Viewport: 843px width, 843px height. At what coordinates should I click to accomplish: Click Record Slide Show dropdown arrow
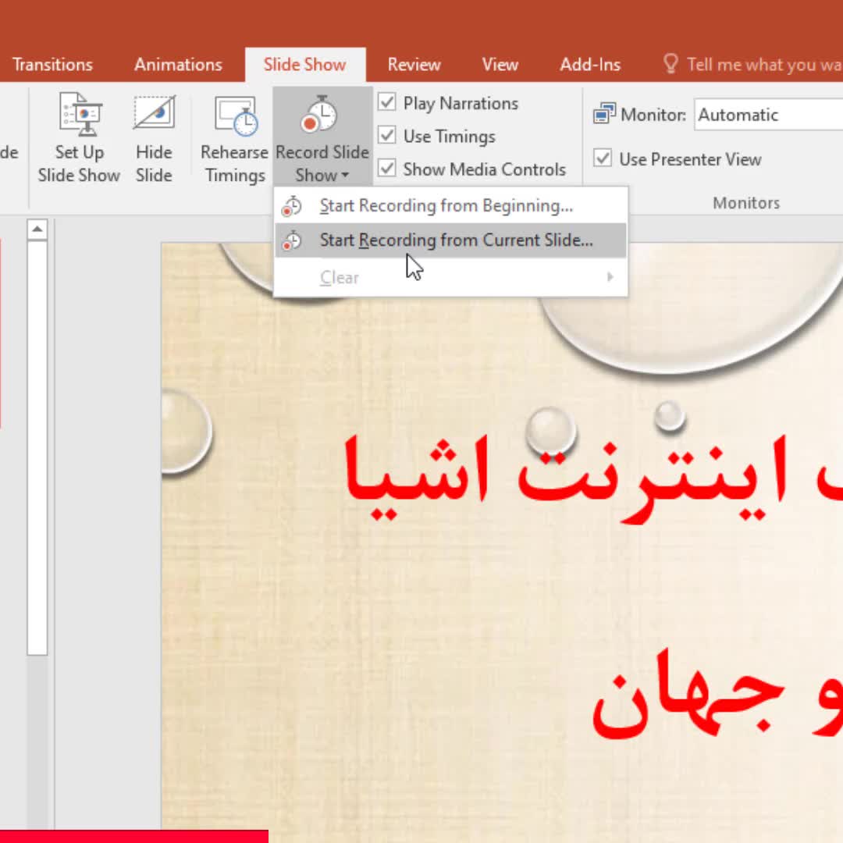coord(344,176)
